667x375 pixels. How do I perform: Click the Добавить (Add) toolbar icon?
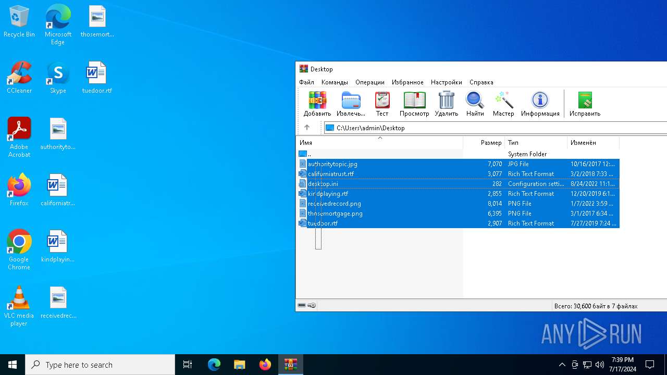(317, 104)
